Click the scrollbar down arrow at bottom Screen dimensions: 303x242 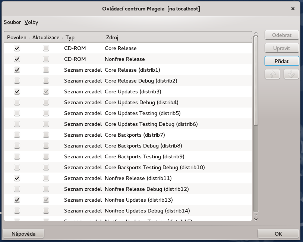(x=256, y=219)
